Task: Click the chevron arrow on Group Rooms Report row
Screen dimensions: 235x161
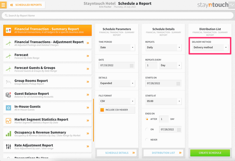Action: coord(88,82)
